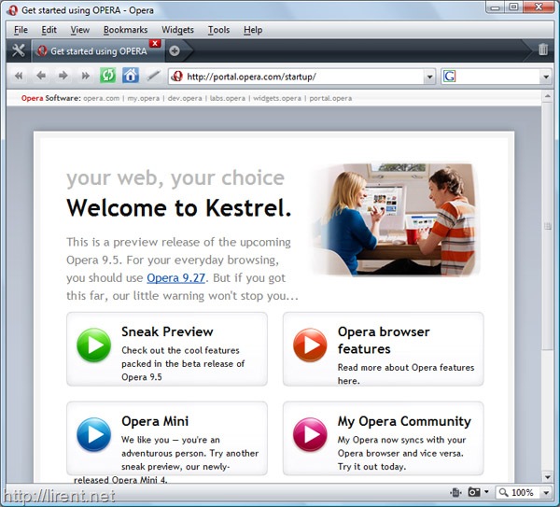Click the Welcome to Kestrel. heading

pos(179,207)
